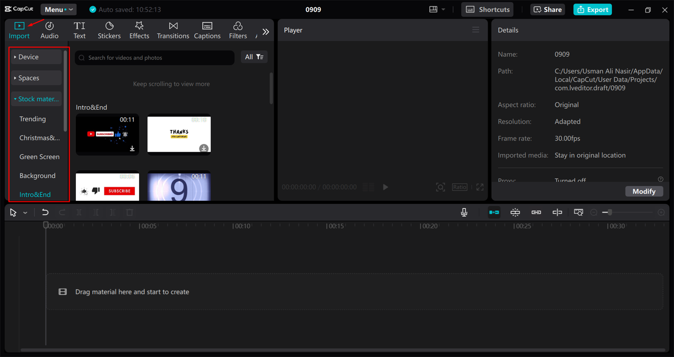Viewport: 674px width, 357px height.
Task: Click the media panel vertical scrollbar
Action: pos(272,88)
